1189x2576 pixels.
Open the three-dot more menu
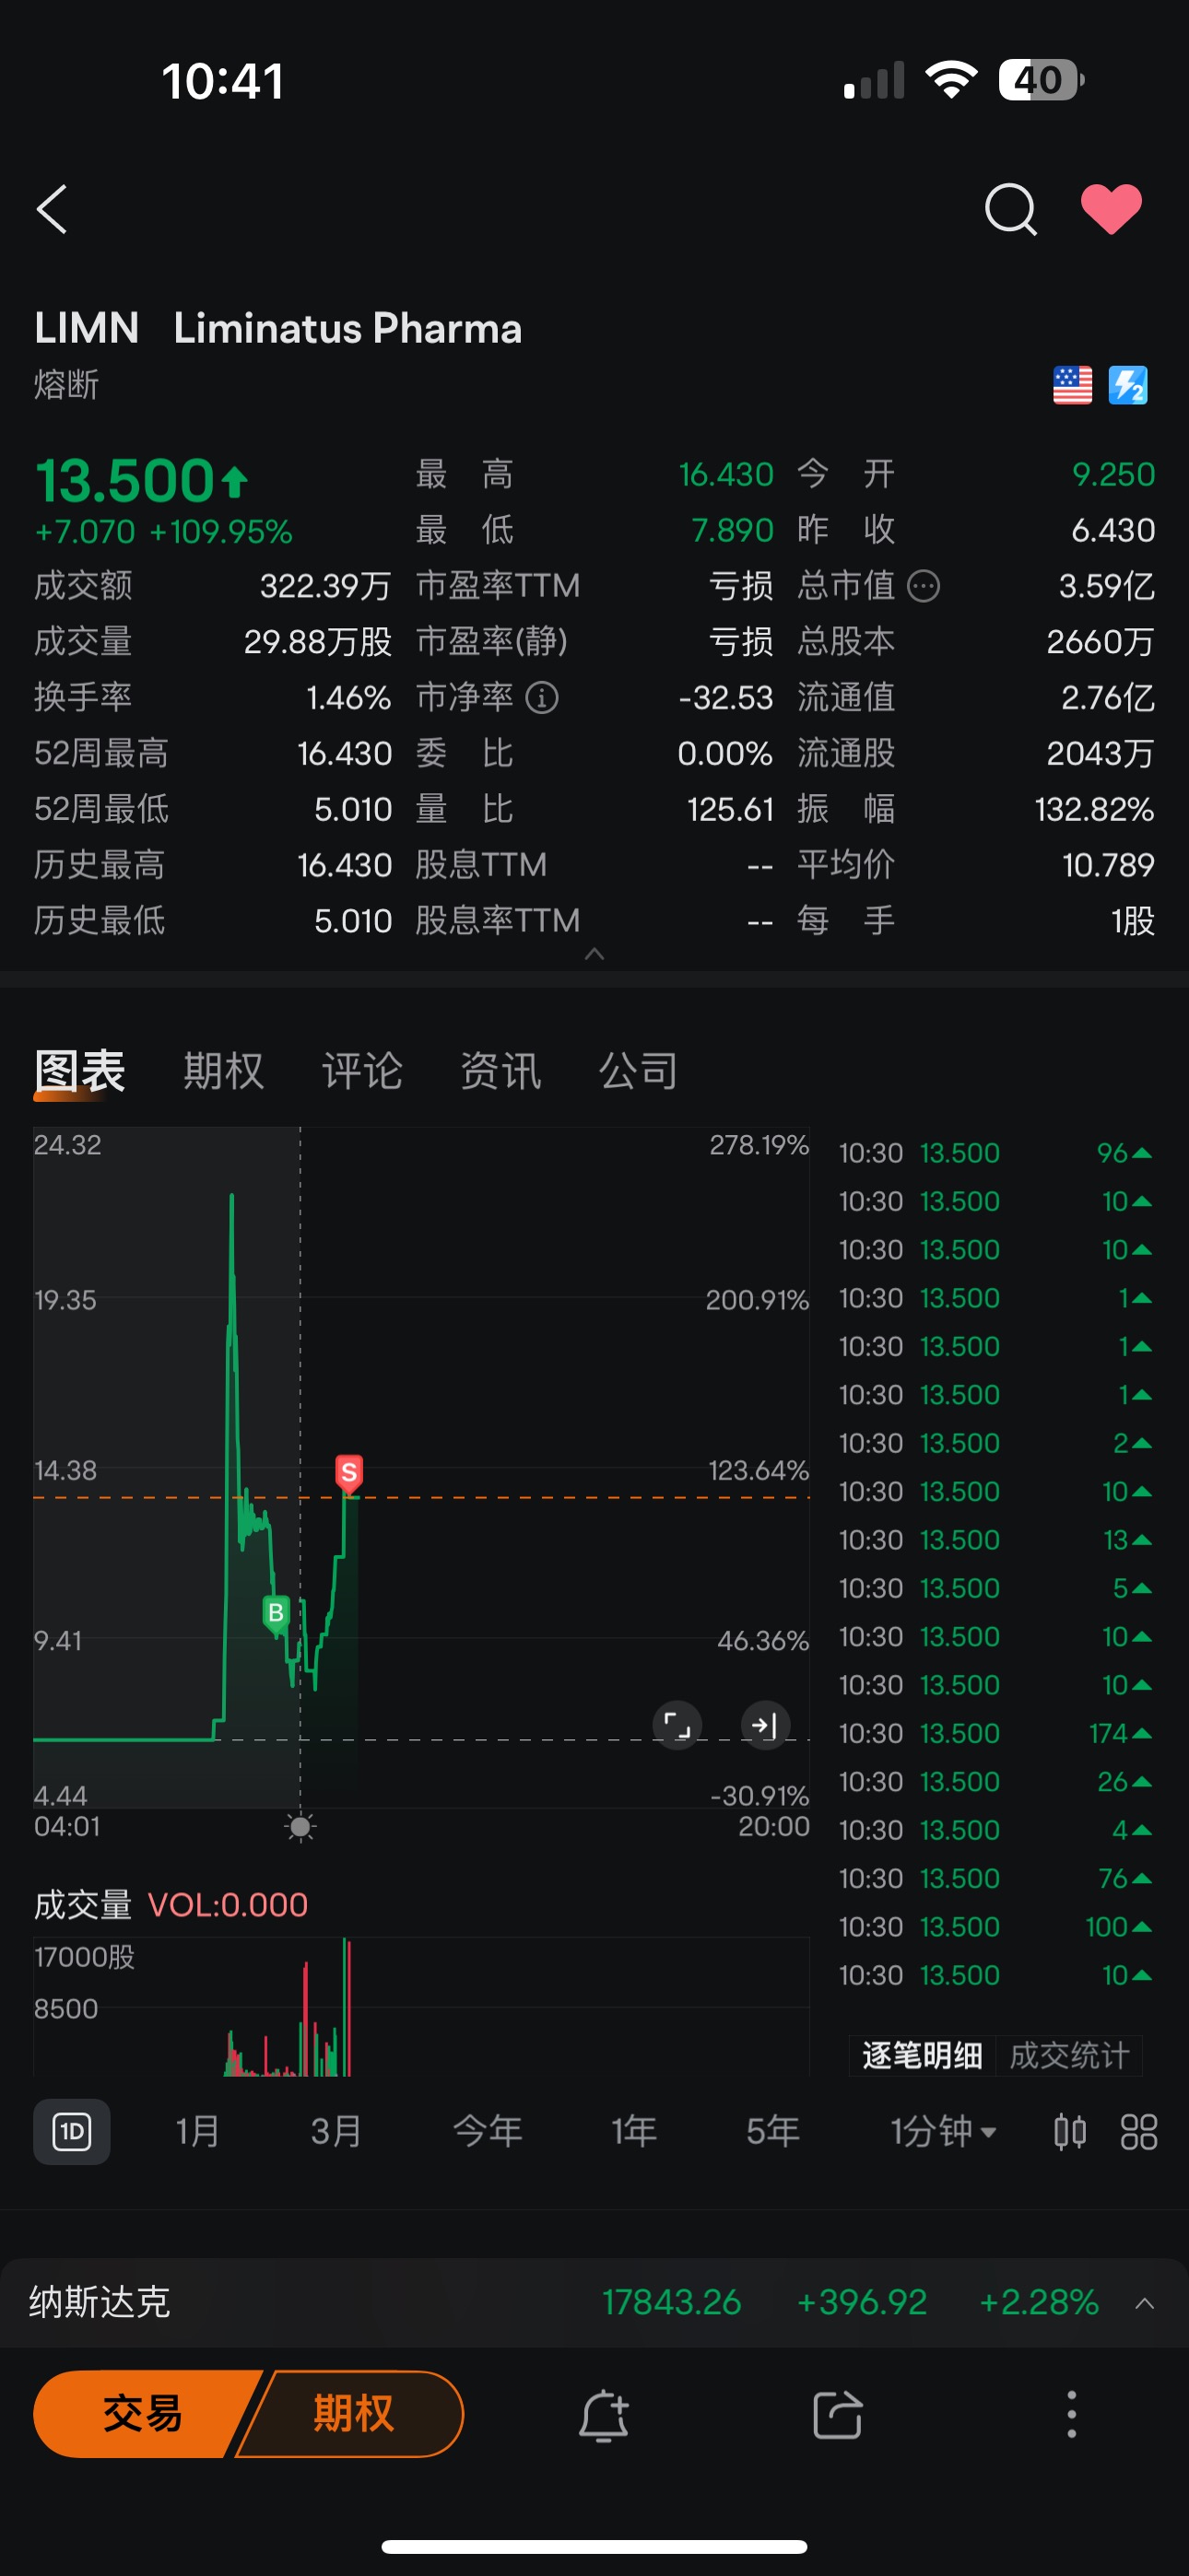click(1071, 2415)
